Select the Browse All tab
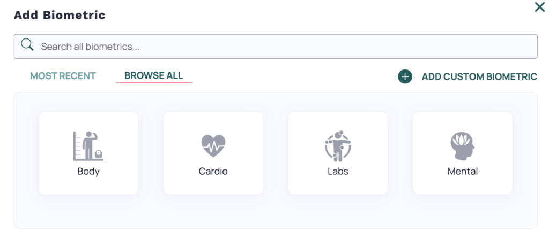 [153, 76]
